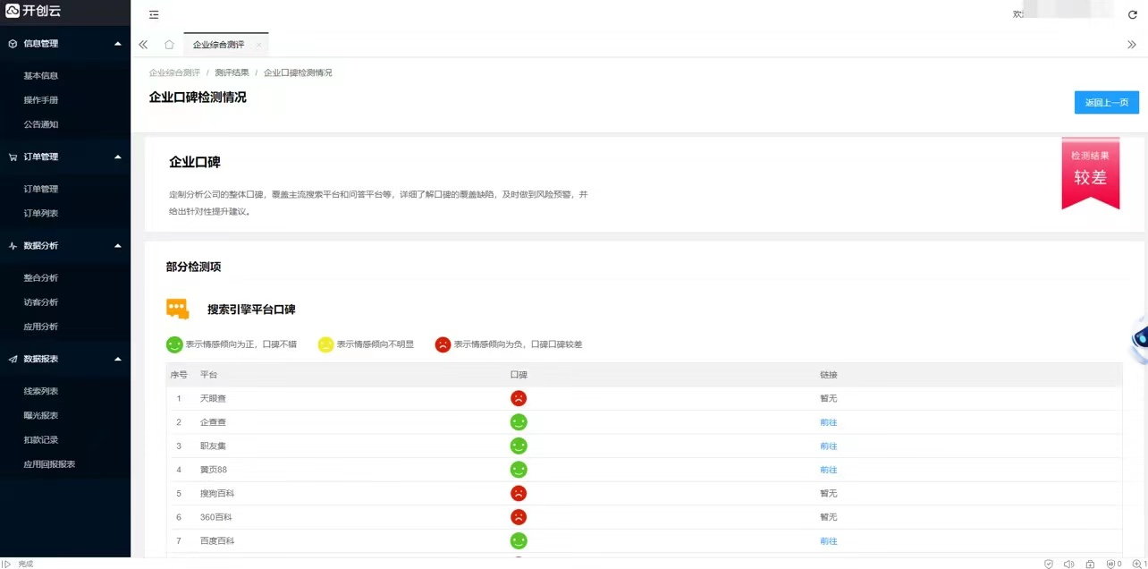Click the 测评结果 breadcrumb

coord(232,72)
